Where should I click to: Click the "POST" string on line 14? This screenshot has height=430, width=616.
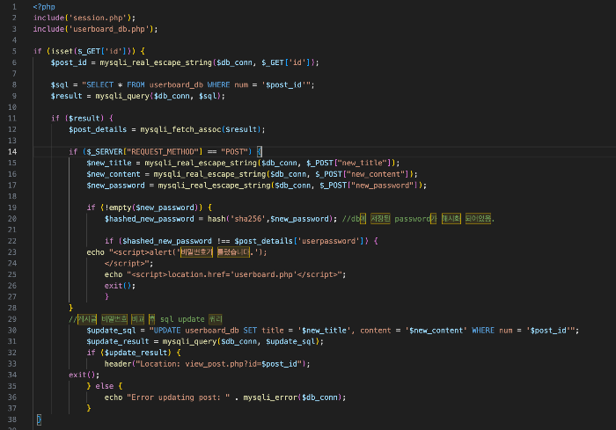(x=234, y=151)
